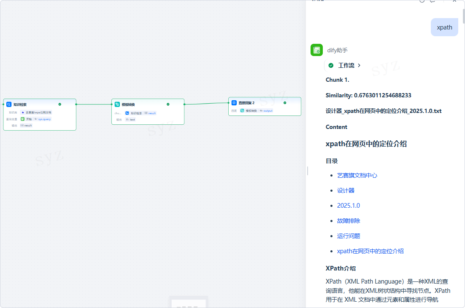This screenshot has height=308, width=465.
Task: Click the green check beside 工作流
Action: [x=331, y=65]
